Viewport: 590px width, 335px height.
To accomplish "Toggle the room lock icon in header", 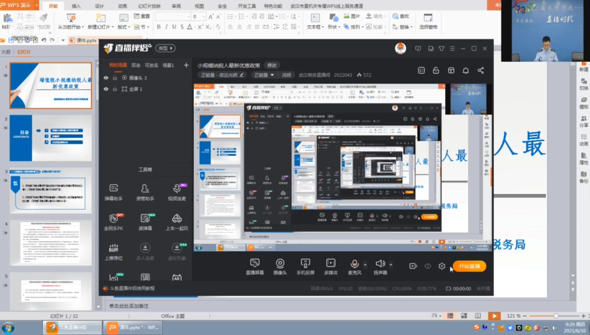I will pos(436,70).
